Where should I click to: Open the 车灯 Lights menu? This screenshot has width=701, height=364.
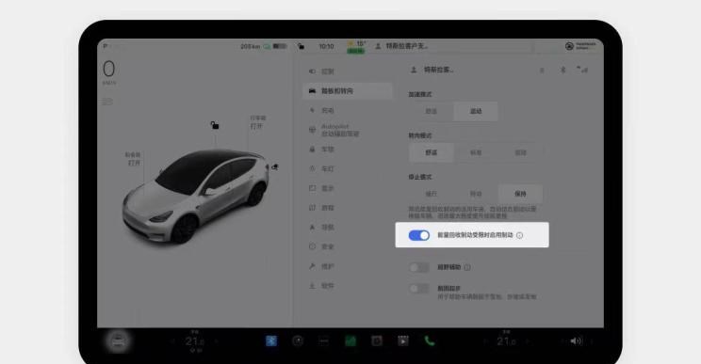point(348,168)
